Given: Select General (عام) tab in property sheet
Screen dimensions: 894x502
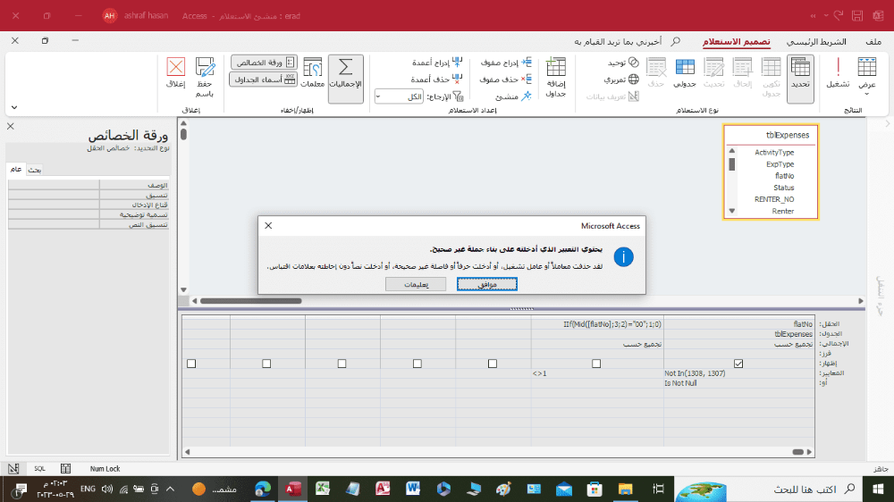Looking at the screenshot, I should (x=16, y=169).
